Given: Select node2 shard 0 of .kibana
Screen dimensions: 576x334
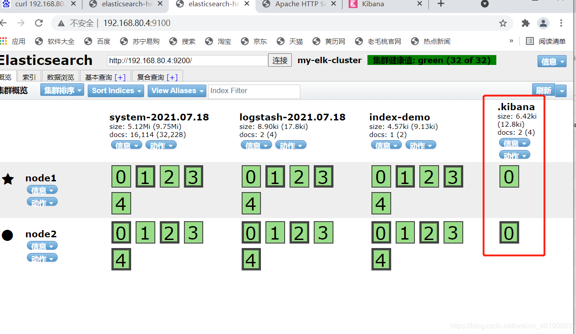Looking at the screenshot, I should (x=509, y=233).
